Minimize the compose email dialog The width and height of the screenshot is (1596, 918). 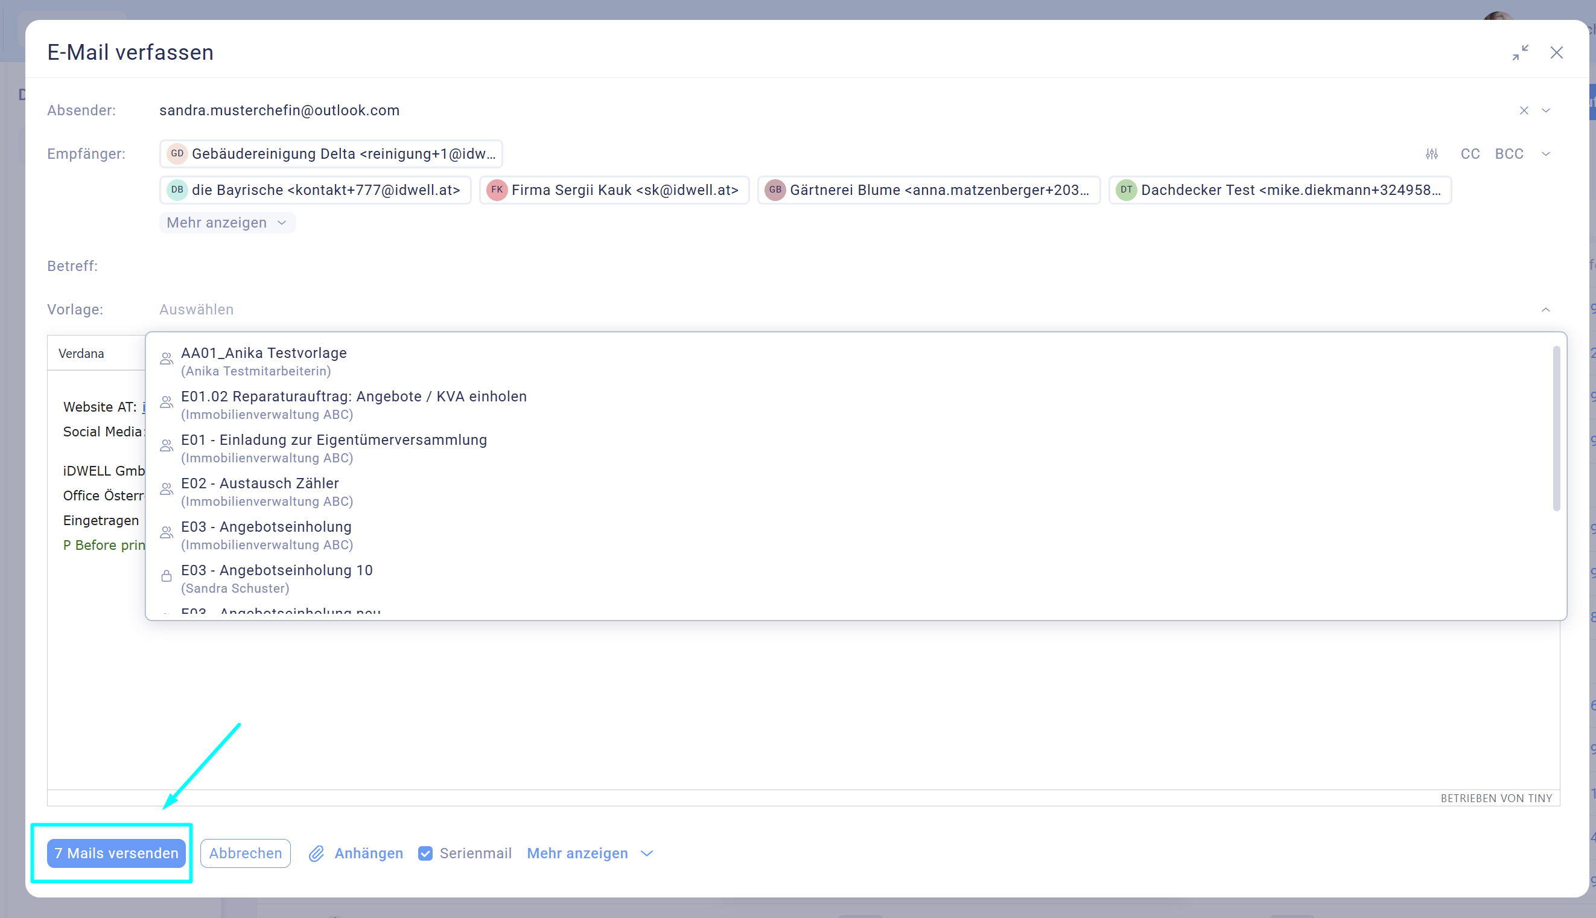pyautogui.click(x=1520, y=53)
